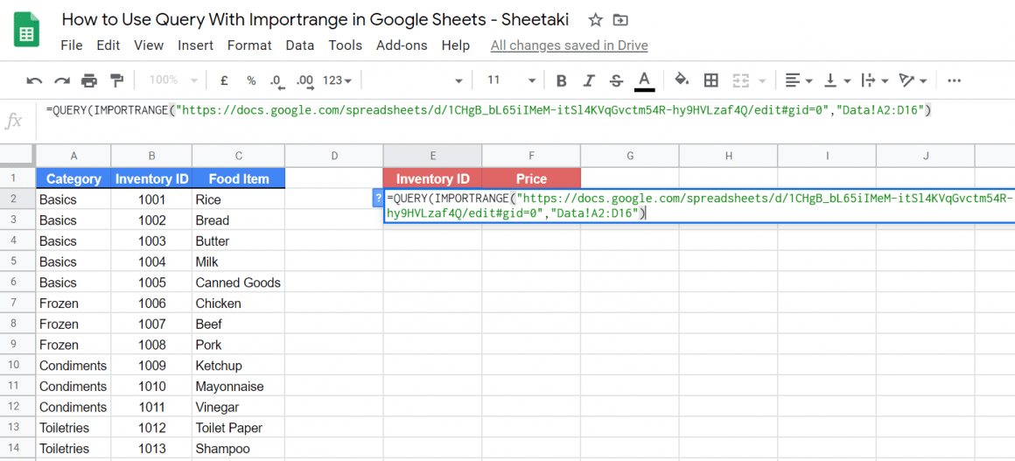The image size is (1015, 461).
Task: Format as currency with £ icon
Action: (x=224, y=81)
